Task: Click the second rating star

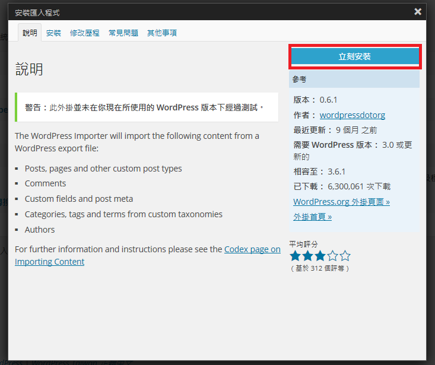Action: point(307,256)
